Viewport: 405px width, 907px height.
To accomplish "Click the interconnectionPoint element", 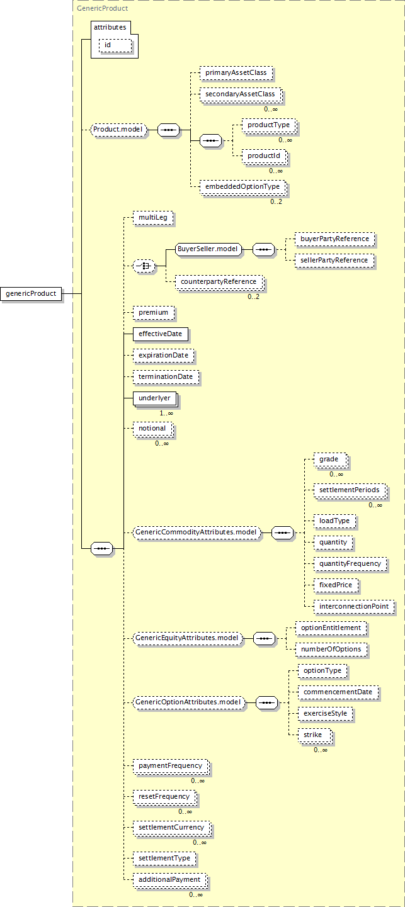I will [354, 606].
